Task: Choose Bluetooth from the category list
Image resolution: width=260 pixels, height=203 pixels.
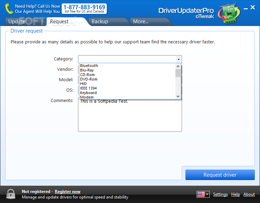Action: pyautogui.click(x=128, y=66)
